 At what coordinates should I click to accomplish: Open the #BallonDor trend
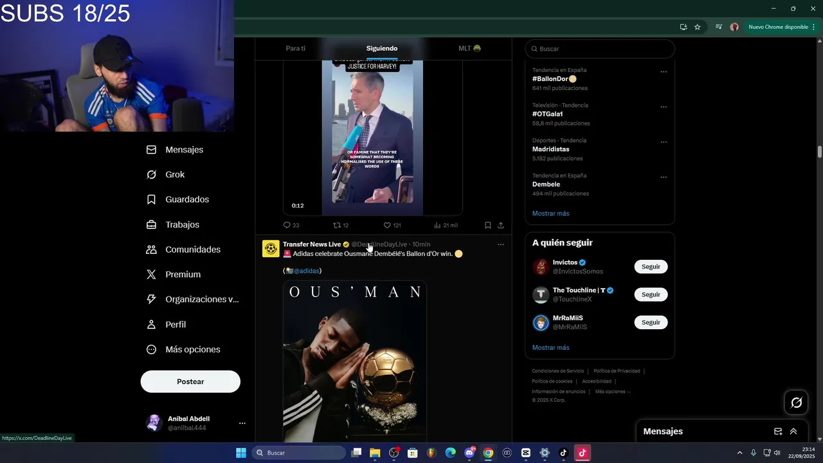(554, 79)
